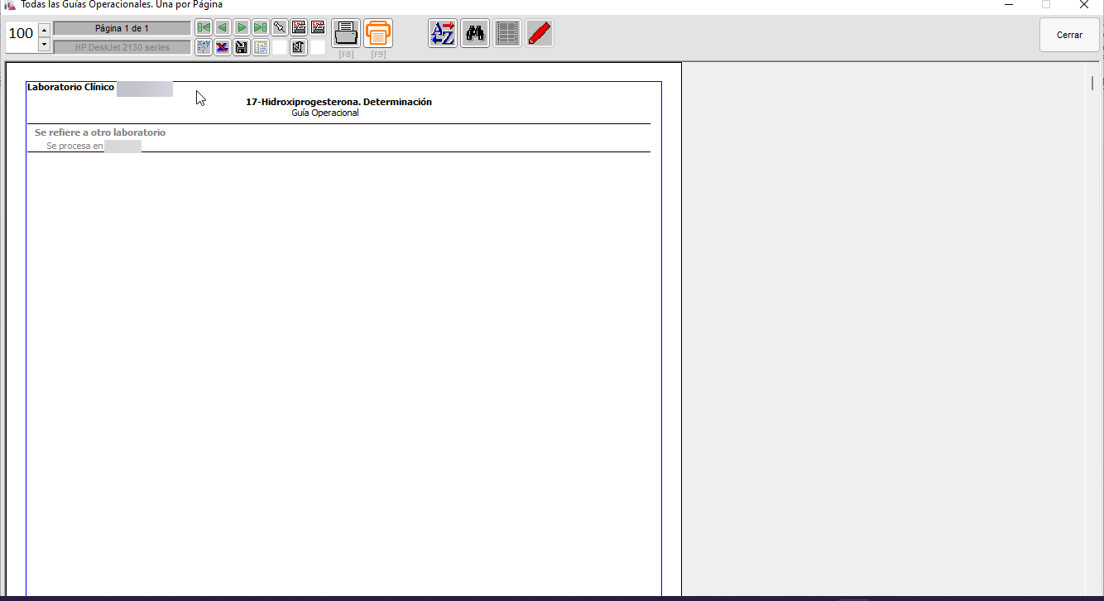Click the Página 1 de 1 indicator
The image size is (1104, 601).
[122, 28]
